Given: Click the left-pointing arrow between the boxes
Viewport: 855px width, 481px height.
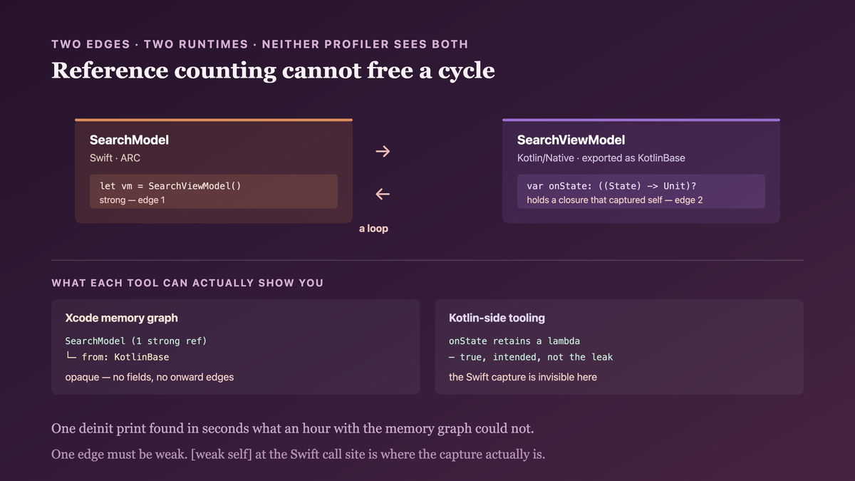Looking at the screenshot, I should tap(383, 194).
